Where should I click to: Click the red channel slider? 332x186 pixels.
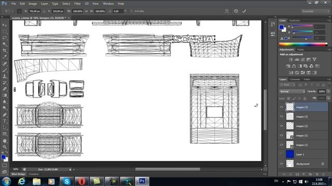tap(302, 26)
